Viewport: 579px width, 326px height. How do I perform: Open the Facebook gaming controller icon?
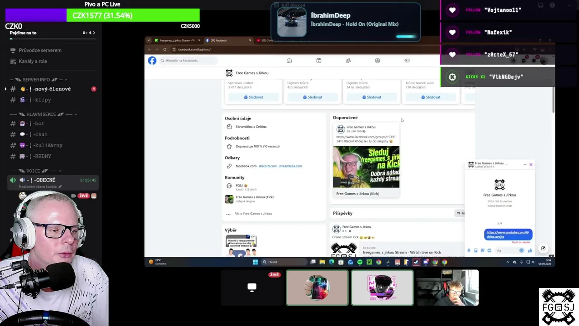click(x=407, y=61)
